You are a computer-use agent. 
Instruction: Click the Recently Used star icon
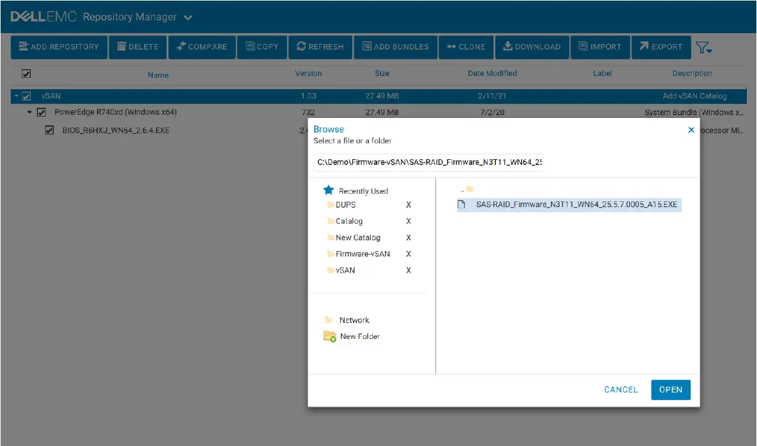click(x=328, y=190)
